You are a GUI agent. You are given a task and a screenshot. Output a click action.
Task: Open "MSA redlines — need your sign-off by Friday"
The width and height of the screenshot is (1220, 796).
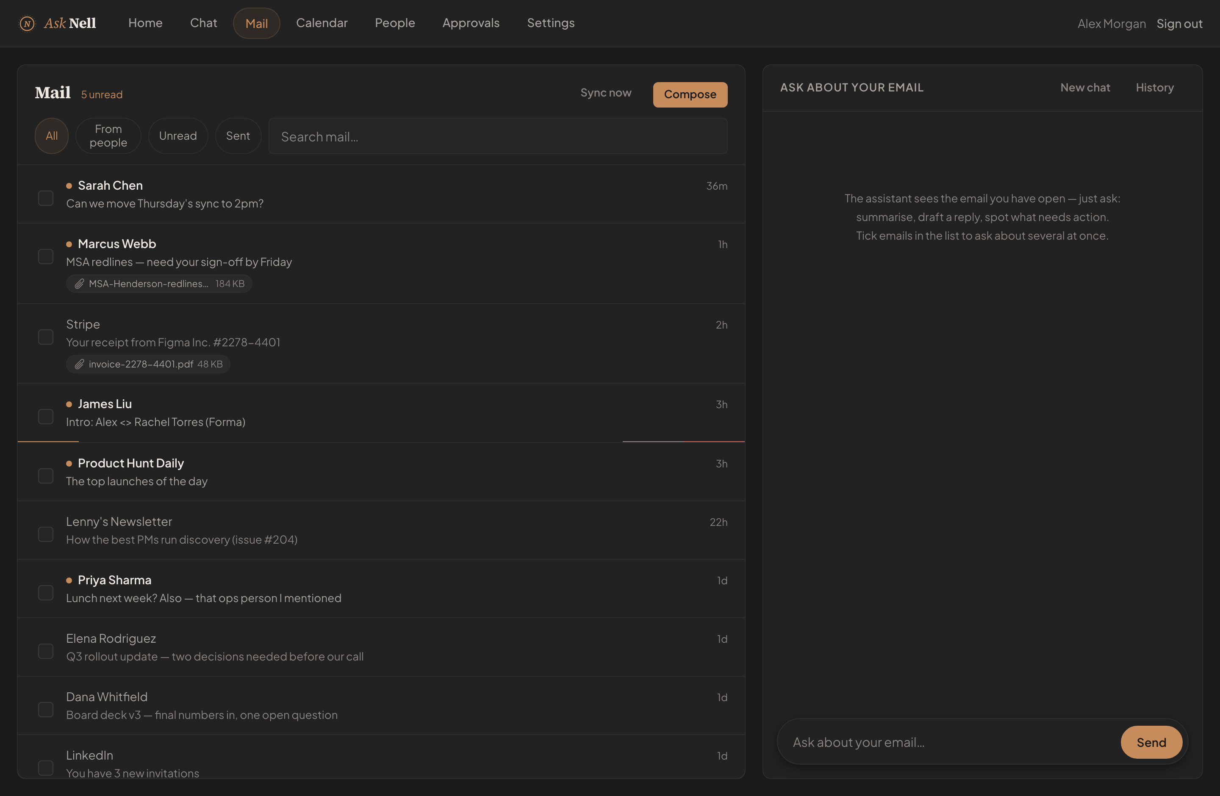[179, 262]
